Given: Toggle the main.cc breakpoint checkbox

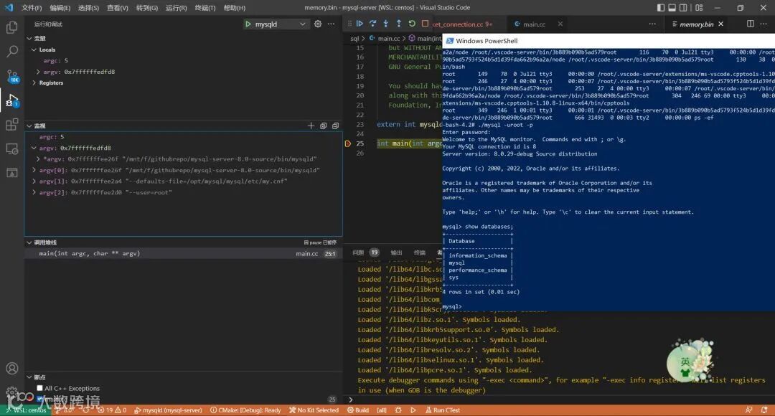Looking at the screenshot, I should (x=39, y=399).
